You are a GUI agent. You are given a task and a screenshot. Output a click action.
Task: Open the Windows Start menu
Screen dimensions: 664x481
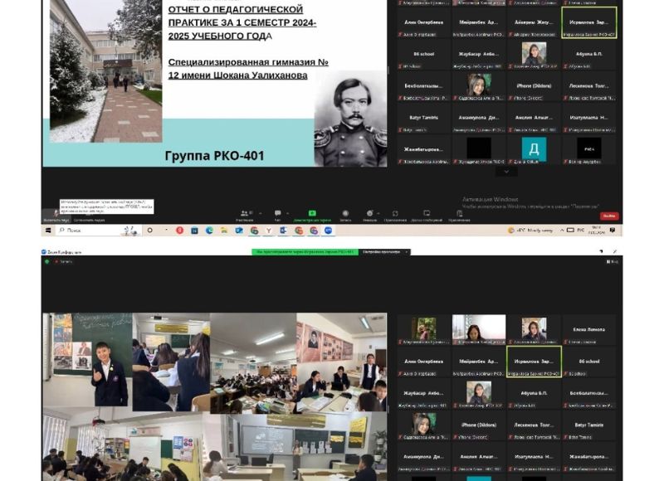point(47,230)
